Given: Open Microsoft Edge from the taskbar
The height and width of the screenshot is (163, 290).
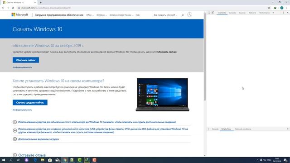Looking at the screenshot, I should click(35, 160).
